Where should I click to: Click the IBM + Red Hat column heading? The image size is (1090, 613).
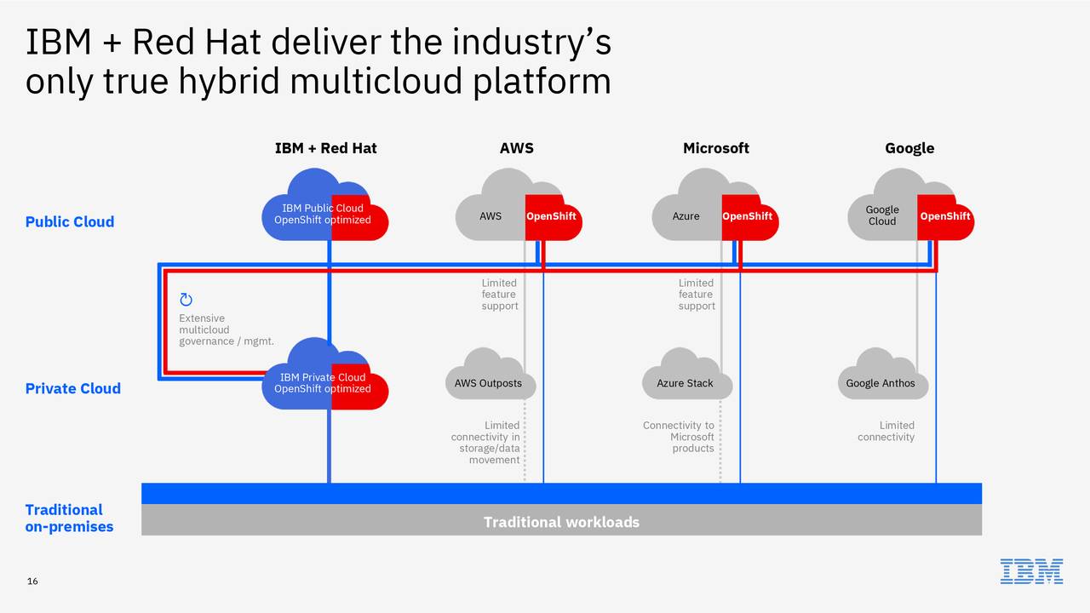[325, 148]
